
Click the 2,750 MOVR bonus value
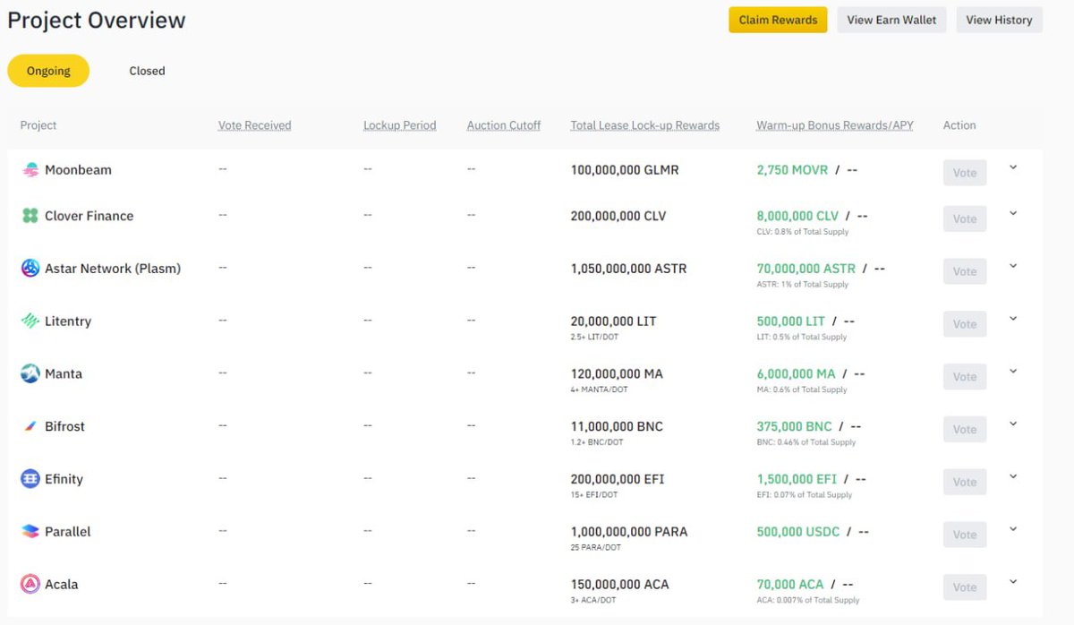tap(792, 170)
